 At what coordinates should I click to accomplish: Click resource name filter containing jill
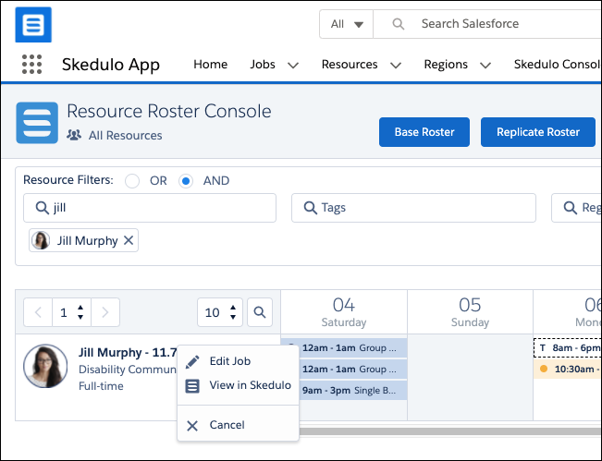pos(150,208)
